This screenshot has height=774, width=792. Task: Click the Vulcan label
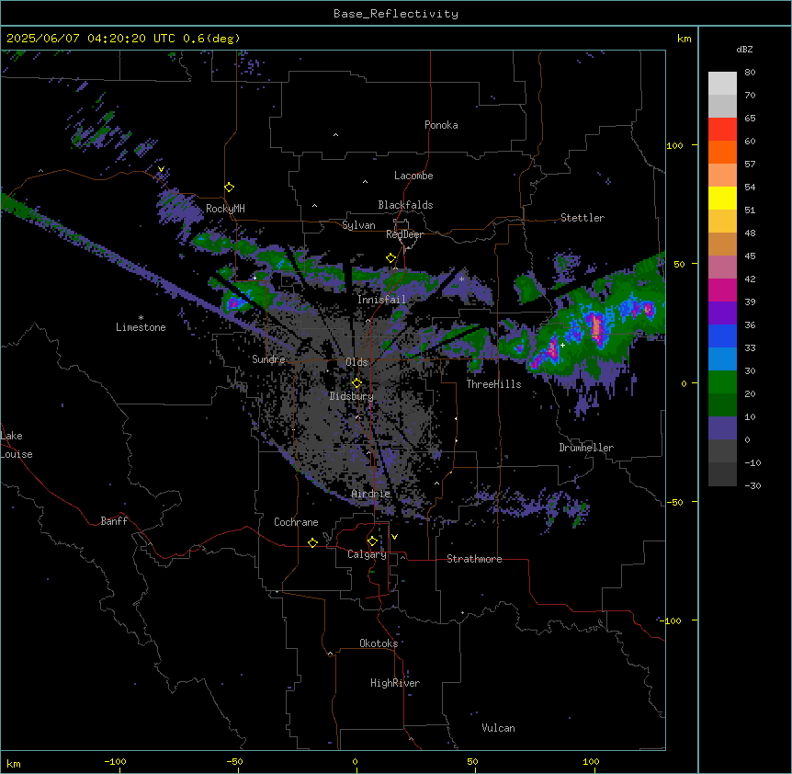coord(498,728)
